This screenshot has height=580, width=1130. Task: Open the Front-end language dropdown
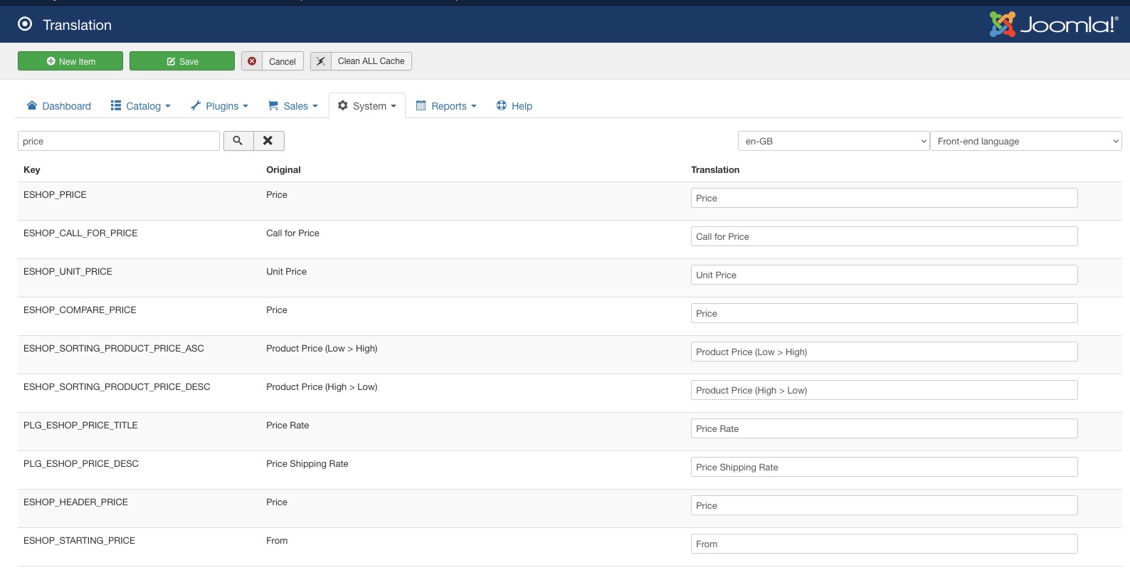(x=1025, y=141)
